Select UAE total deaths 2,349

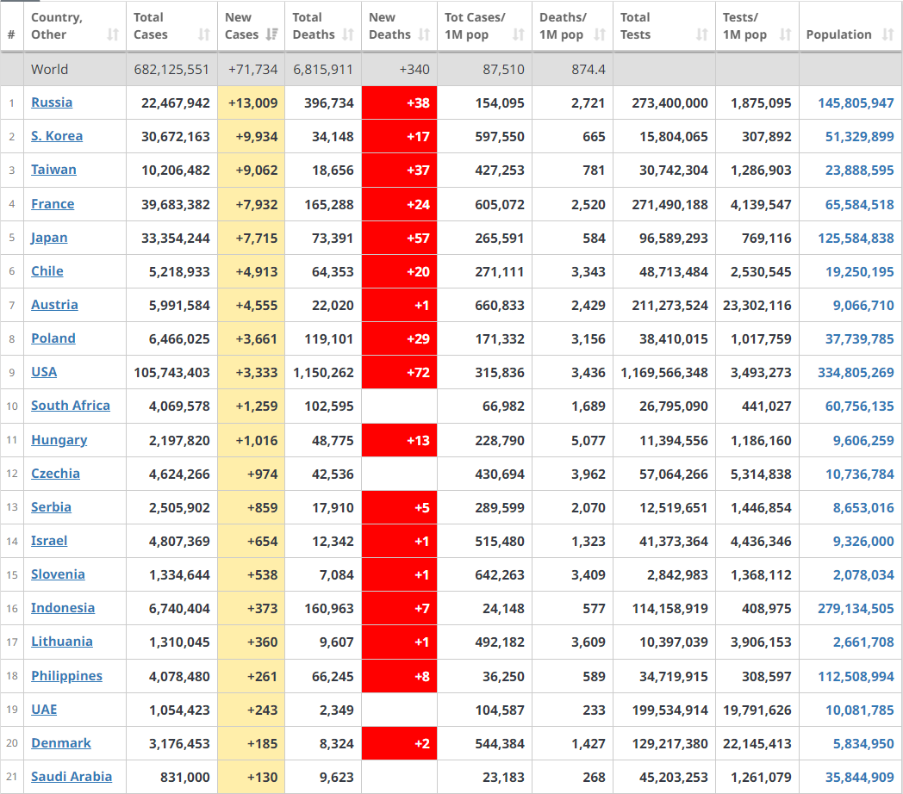(336, 710)
